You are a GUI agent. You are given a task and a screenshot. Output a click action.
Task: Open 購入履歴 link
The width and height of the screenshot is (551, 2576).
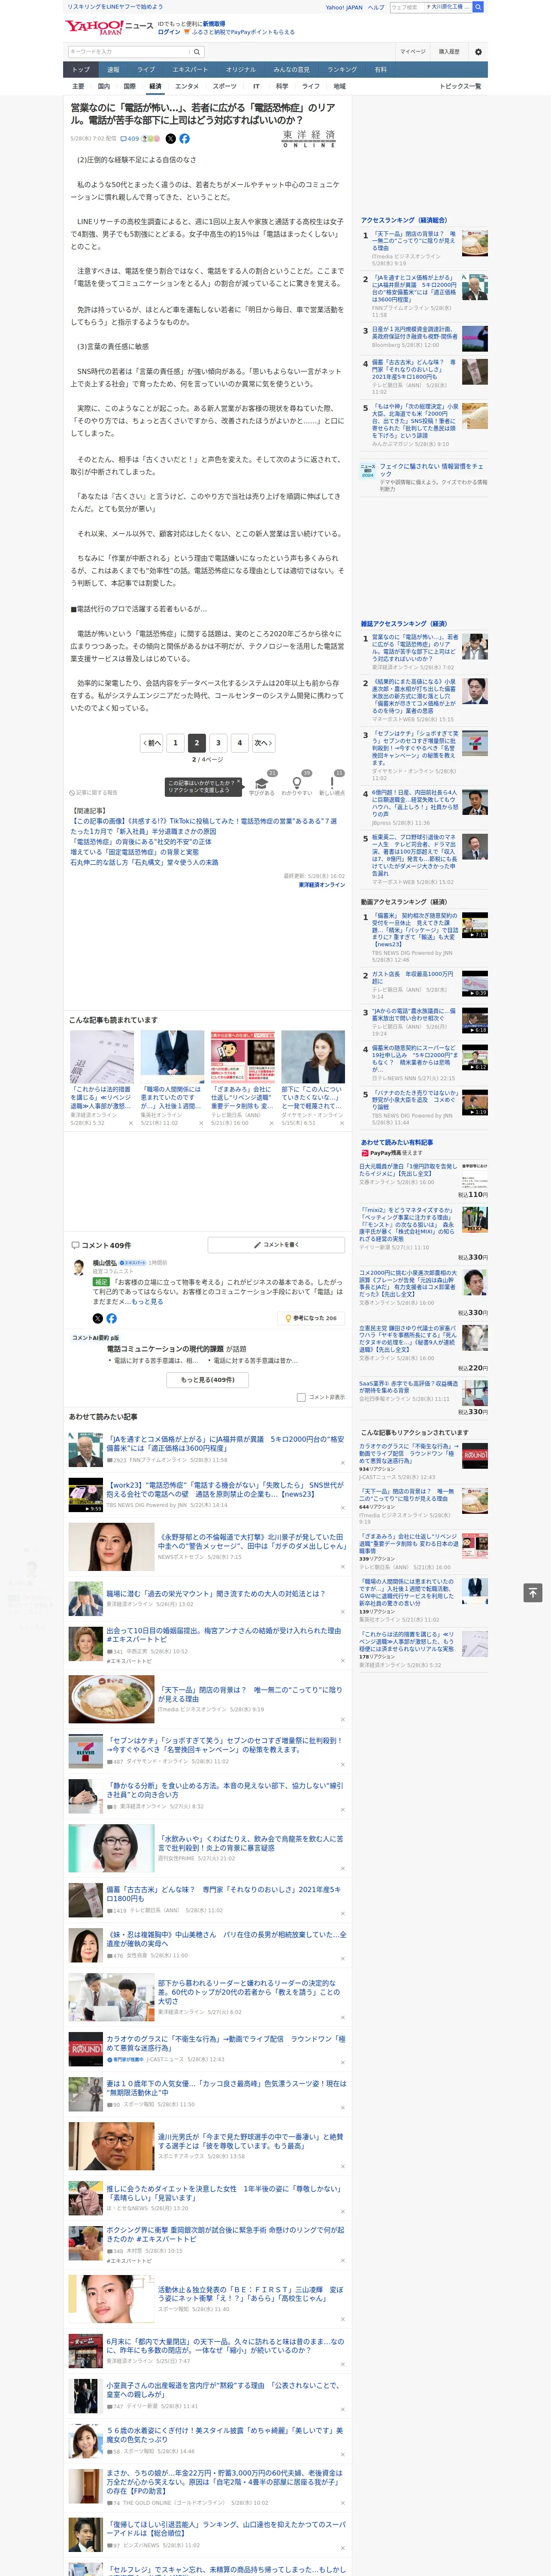[x=449, y=52]
